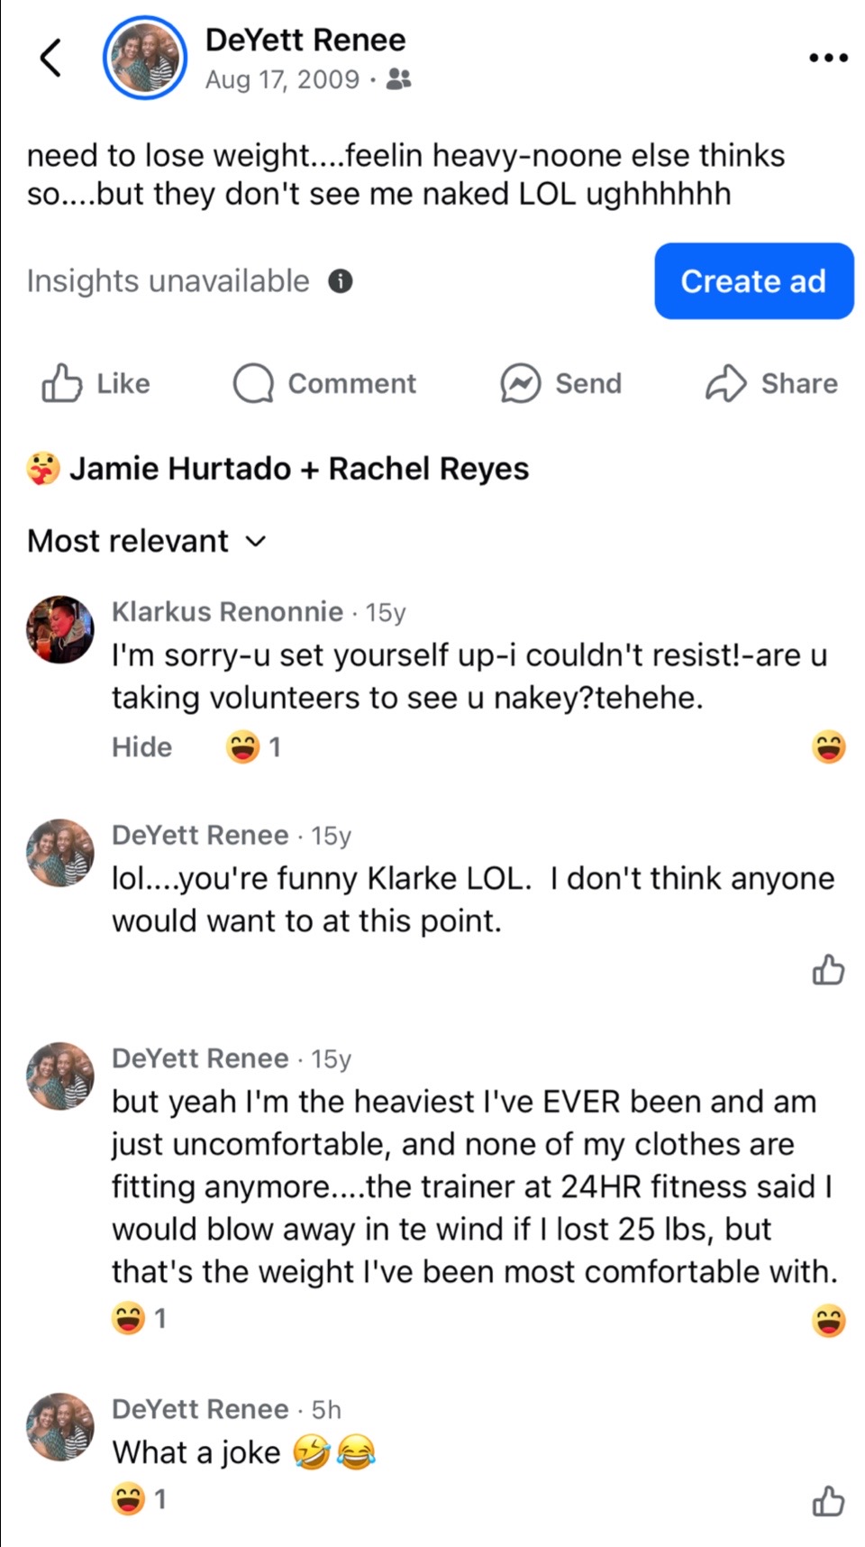Open Klarkus Renonnie's profile name link
This screenshot has height=1547, width=865.
(x=227, y=612)
